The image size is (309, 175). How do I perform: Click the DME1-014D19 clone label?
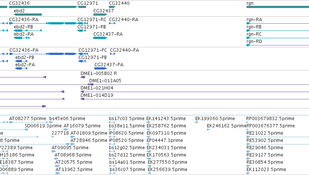click(x=97, y=95)
